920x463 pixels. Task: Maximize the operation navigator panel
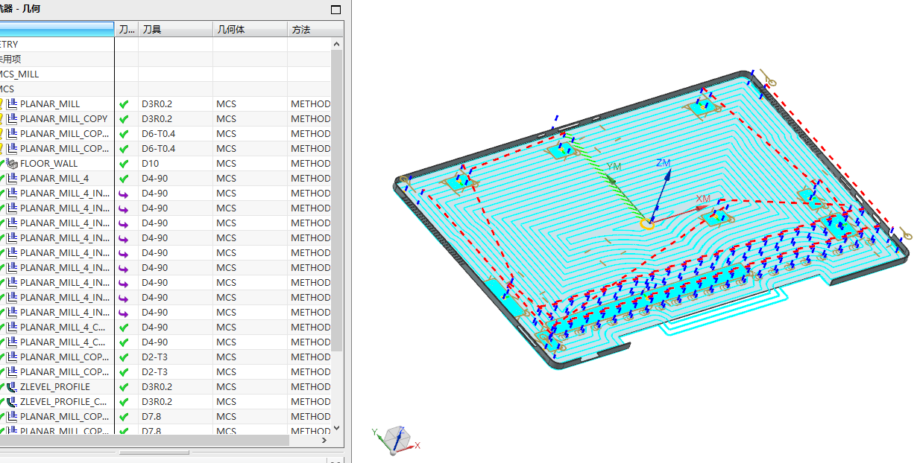335,10
